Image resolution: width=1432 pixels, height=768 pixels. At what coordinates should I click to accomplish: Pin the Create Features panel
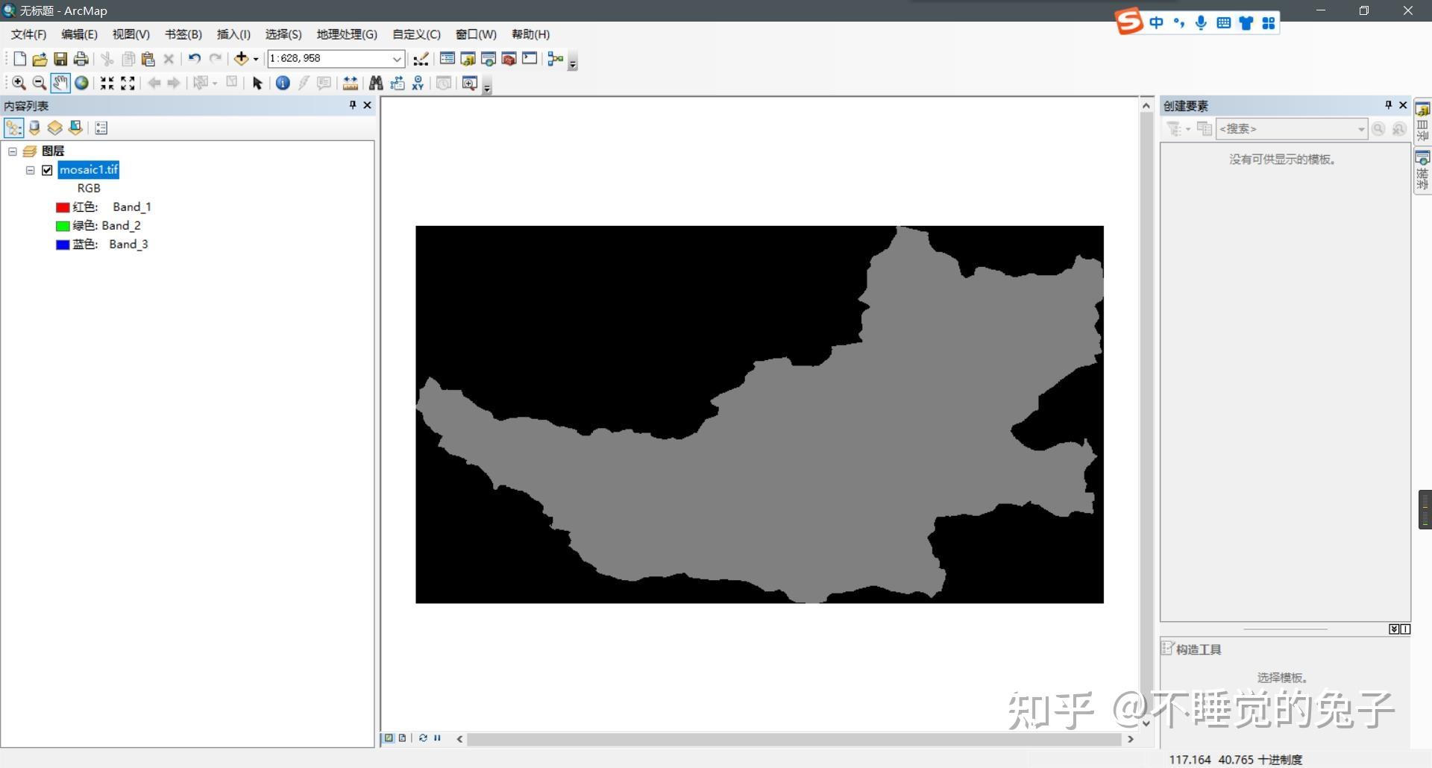coord(1388,105)
